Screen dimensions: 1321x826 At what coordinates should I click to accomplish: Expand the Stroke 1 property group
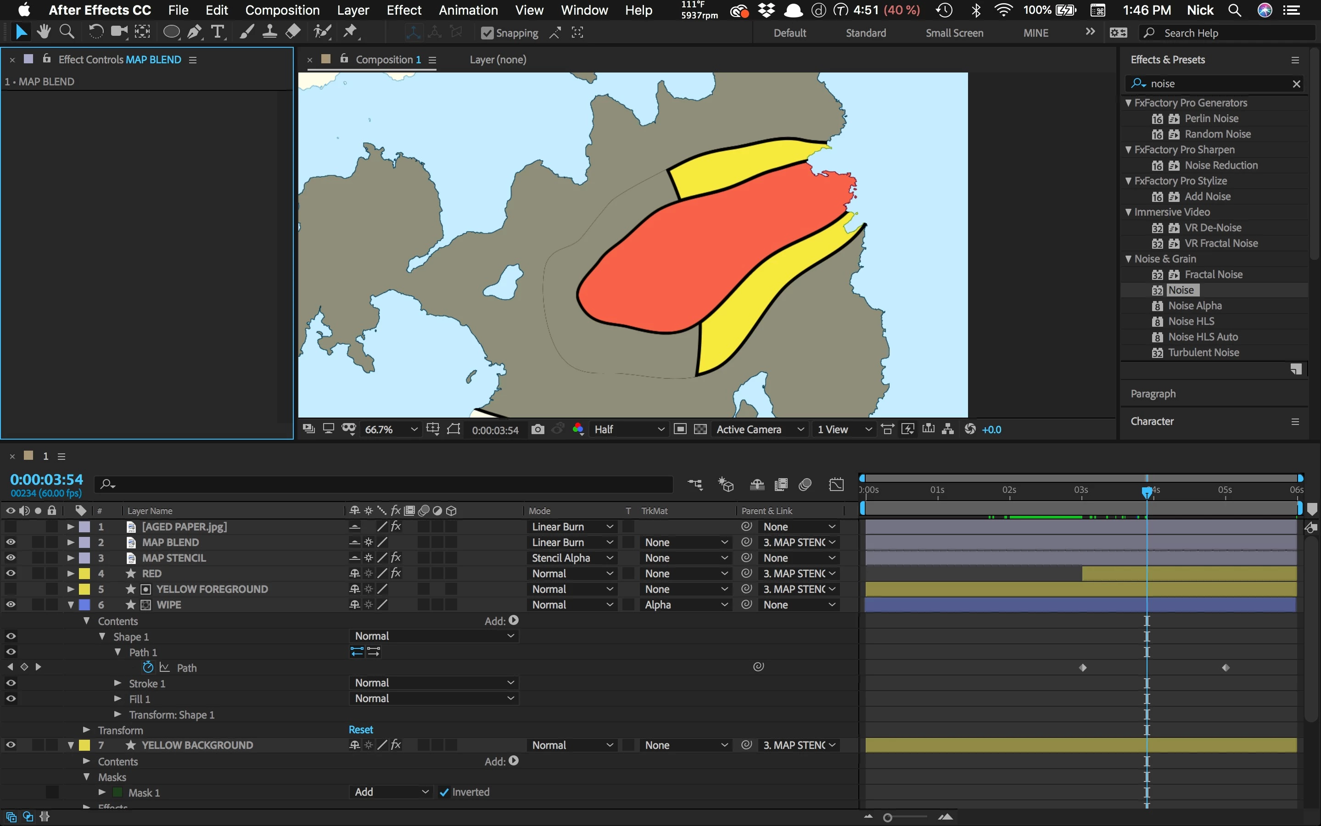tap(118, 683)
